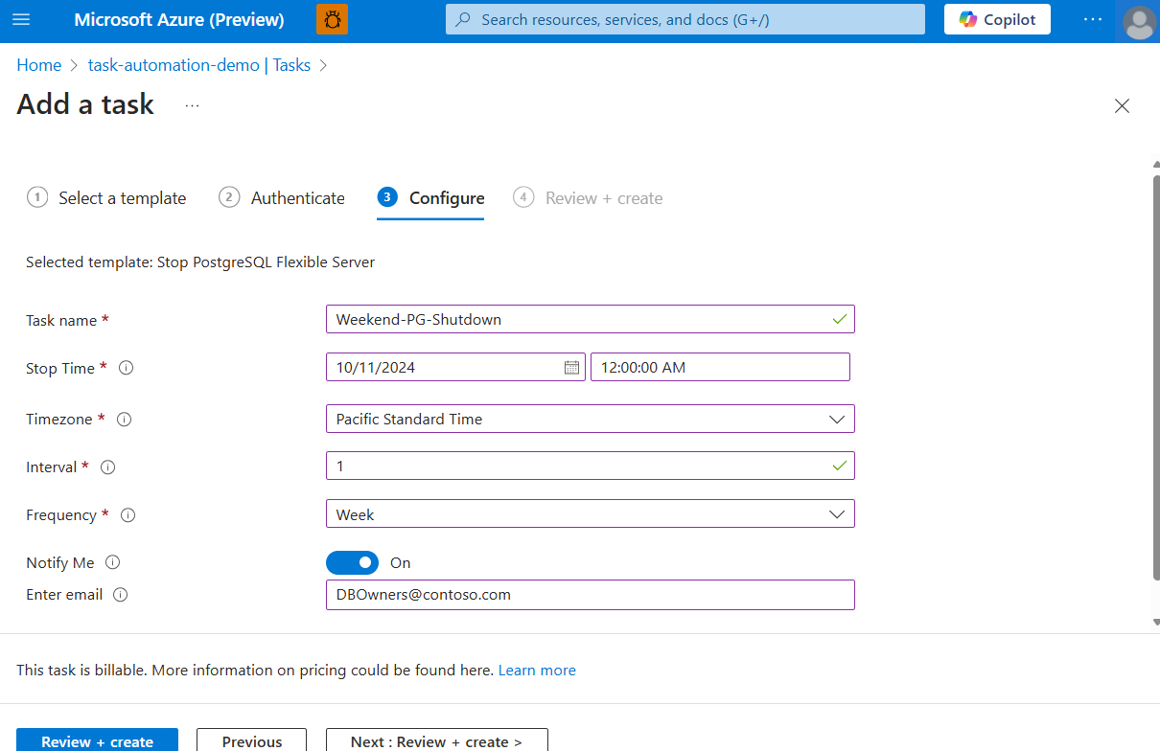
Task: Edit the 12:00:00 AM time field
Action: click(720, 367)
